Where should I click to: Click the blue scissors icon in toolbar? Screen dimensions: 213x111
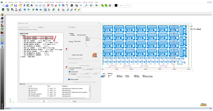(x=81, y=5)
